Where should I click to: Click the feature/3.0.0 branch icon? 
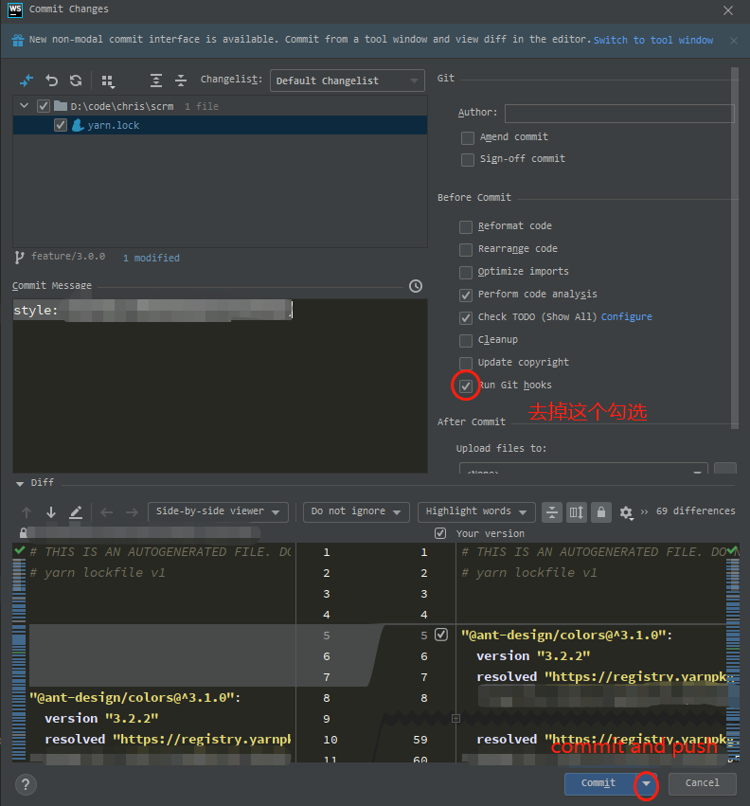[19, 257]
